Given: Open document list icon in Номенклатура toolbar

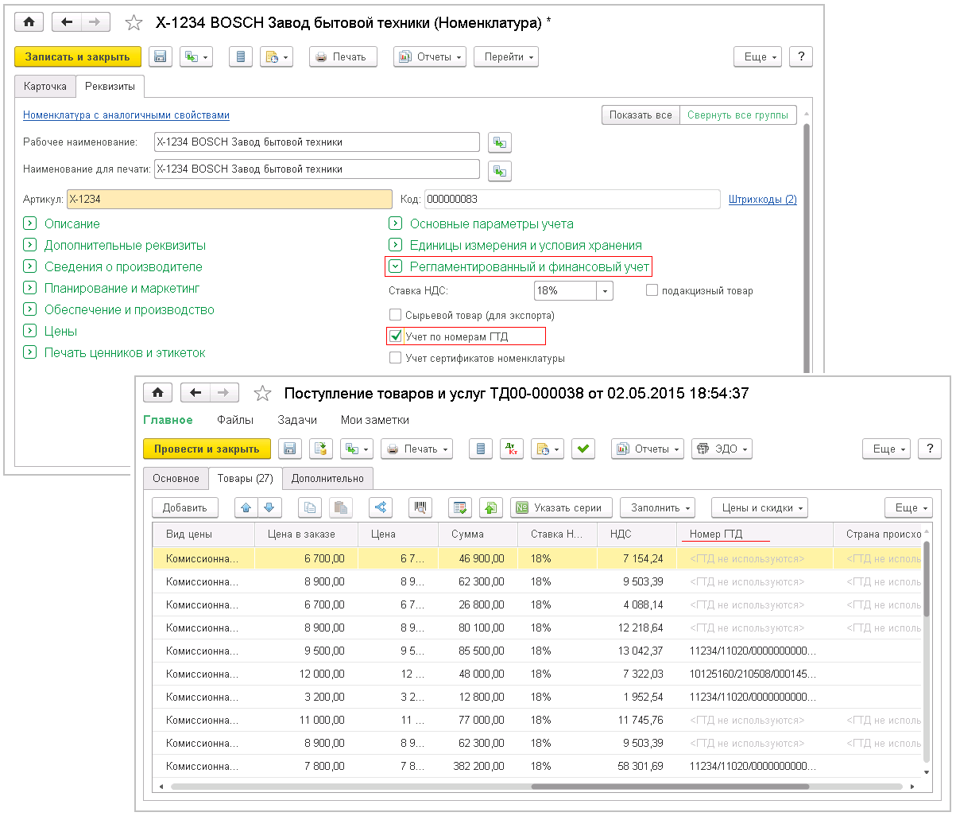Looking at the screenshot, I should (x=242, y=56).
